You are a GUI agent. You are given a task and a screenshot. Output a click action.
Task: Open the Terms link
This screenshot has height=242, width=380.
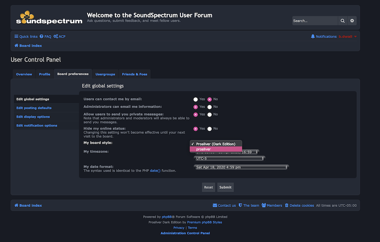(193, 228)
